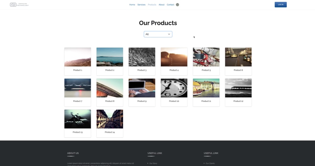Open the Product 1 hillside thumbnail
The height and width of the screenshot is (166, 315).
point(77,57)
